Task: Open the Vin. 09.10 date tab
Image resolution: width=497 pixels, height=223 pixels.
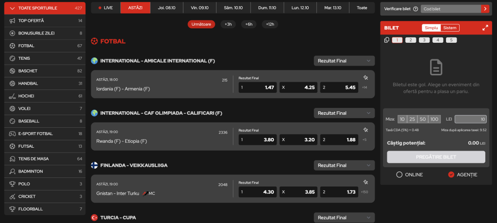Action: point(199,8)
